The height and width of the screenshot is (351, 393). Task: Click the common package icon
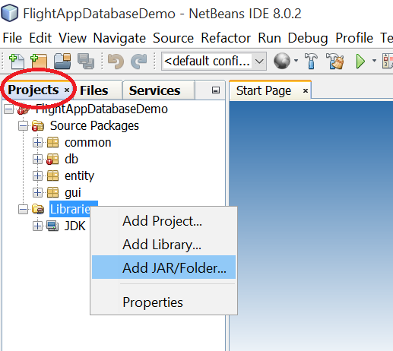click(52, 142)
